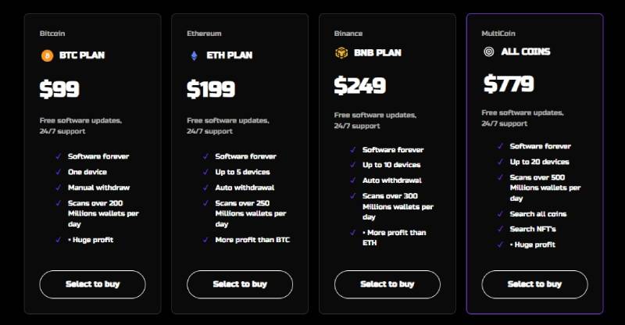Viewport: 625px width, 325px height.
Task: Click the blue Ethereum diamond icon
Action: (194, 55)
